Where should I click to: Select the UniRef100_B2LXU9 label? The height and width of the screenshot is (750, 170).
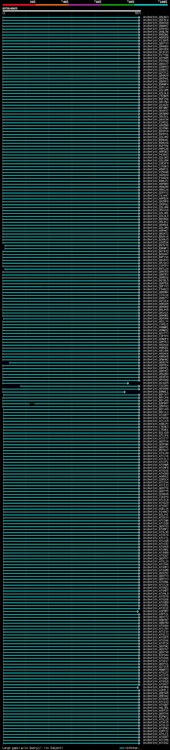point(155,433)
